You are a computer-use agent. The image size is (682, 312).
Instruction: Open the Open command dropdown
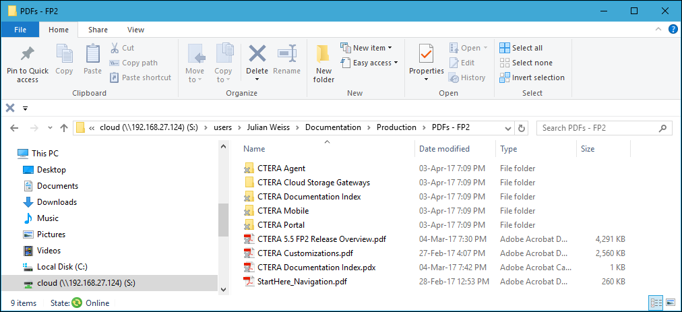485,48
